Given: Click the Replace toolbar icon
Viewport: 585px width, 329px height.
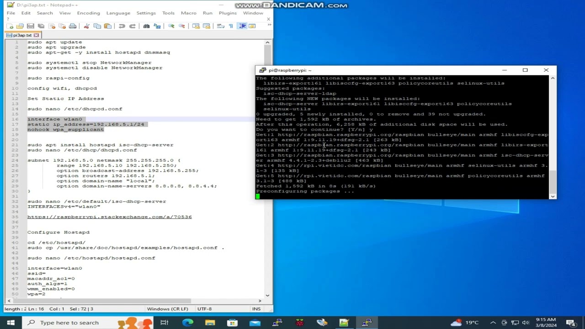Looking at the screenshot, I should click(x=157, y=26).
